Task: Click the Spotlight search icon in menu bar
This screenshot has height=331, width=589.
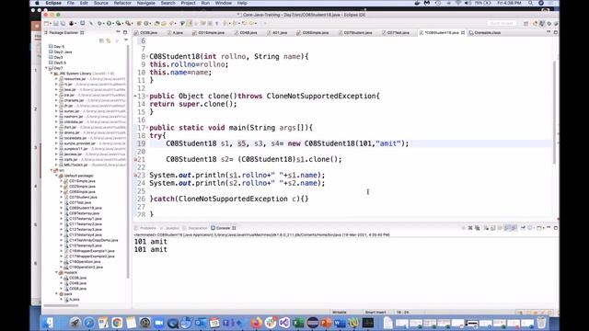Action: pos(530,3)
